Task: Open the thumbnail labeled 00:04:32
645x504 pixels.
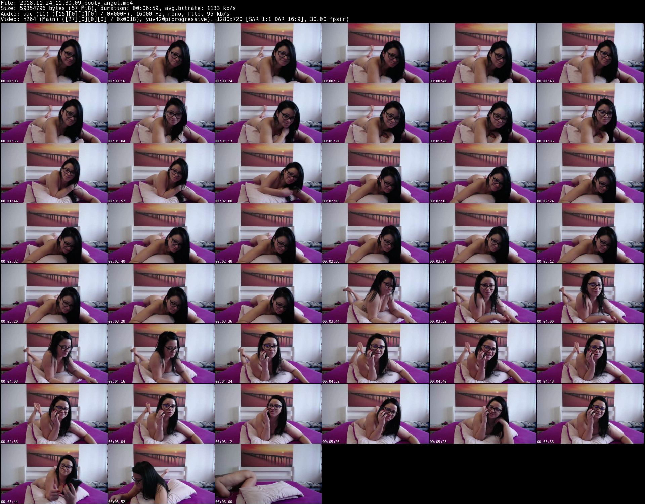Action: tap(376, 354)
